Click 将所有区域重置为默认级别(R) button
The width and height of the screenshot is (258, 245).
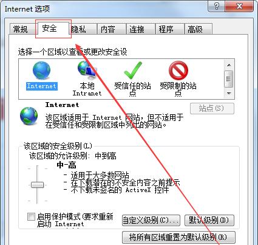tap(178, 237)
